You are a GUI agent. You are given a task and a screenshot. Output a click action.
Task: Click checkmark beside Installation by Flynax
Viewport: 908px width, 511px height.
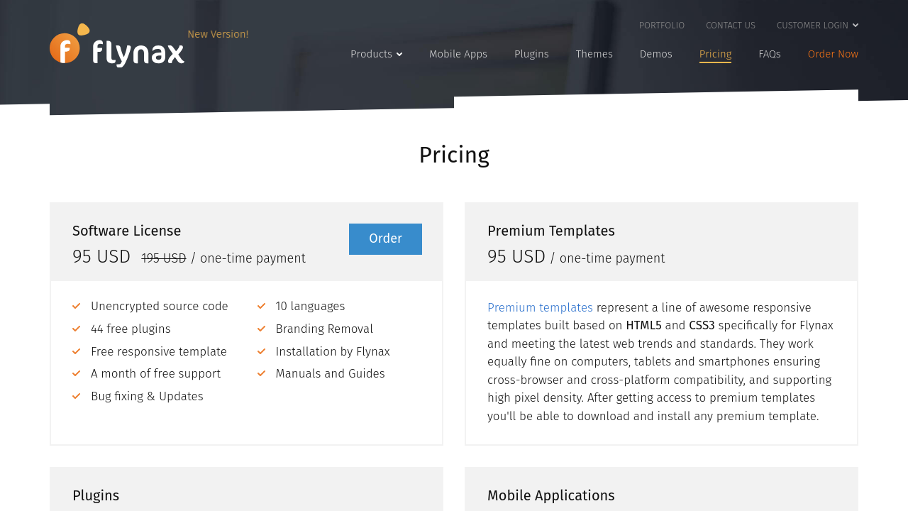click(261, 352)
